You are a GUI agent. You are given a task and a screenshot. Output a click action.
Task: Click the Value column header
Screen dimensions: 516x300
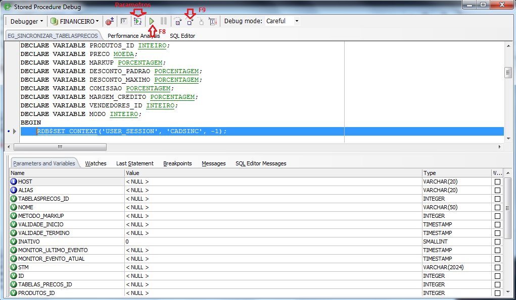click(x=273, y=173)
